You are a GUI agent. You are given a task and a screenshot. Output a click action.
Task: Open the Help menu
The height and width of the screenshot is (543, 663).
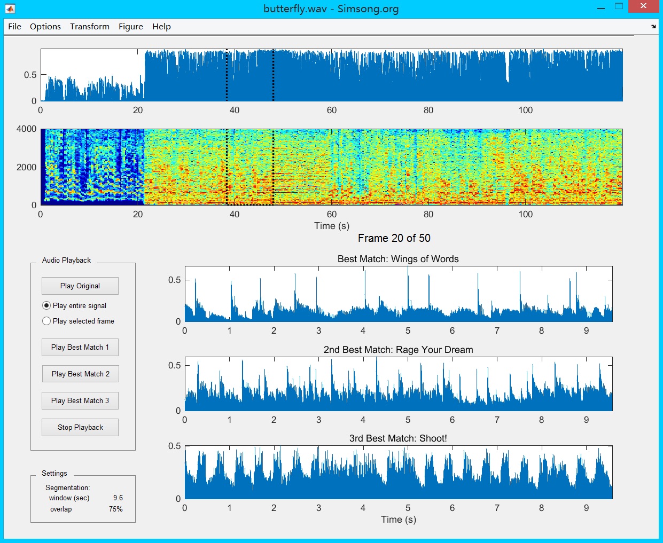click(161, 26)
